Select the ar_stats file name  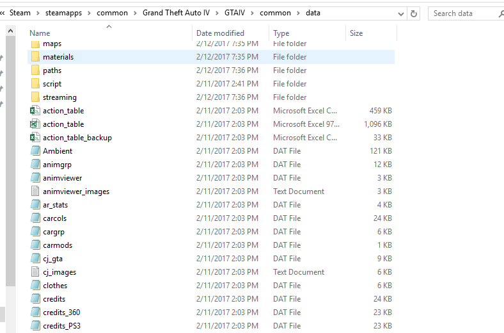55,205
